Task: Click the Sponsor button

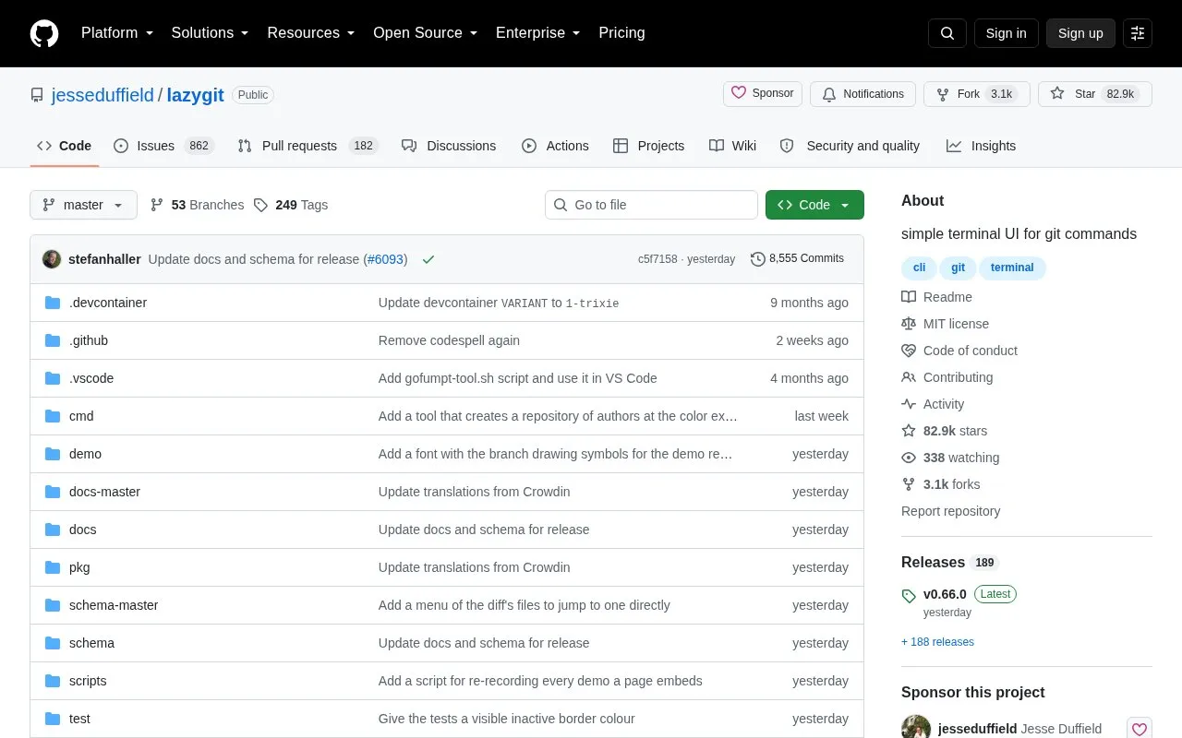Action: point(763,93)
